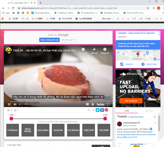Click loop end handle at 4:20
Image resolution: width=164 pixels, height=147 pixels.
pyautogui.click(x=105, y=119)
